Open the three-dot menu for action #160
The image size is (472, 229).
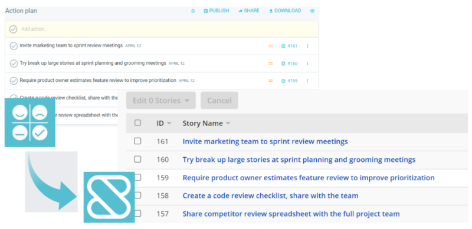pyautogui.click(x=307, y=64)
